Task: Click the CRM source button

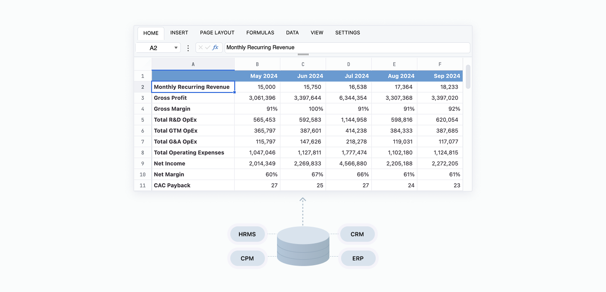Action: (357, 234)
